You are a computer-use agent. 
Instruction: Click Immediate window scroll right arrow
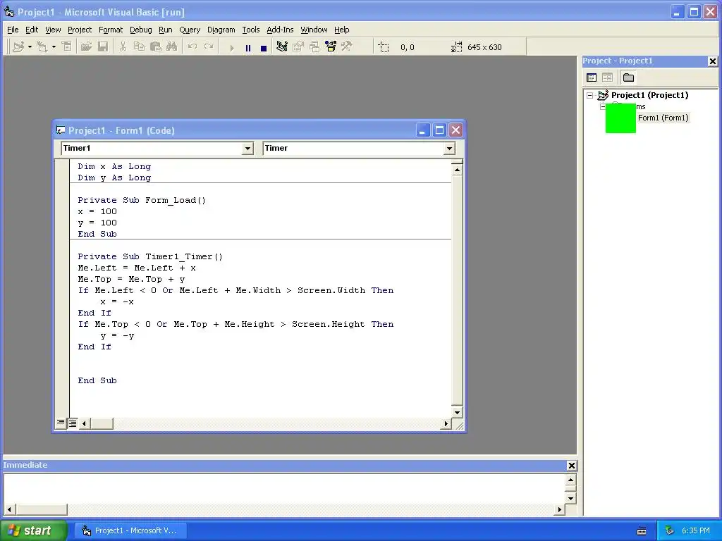click(559, 509)
